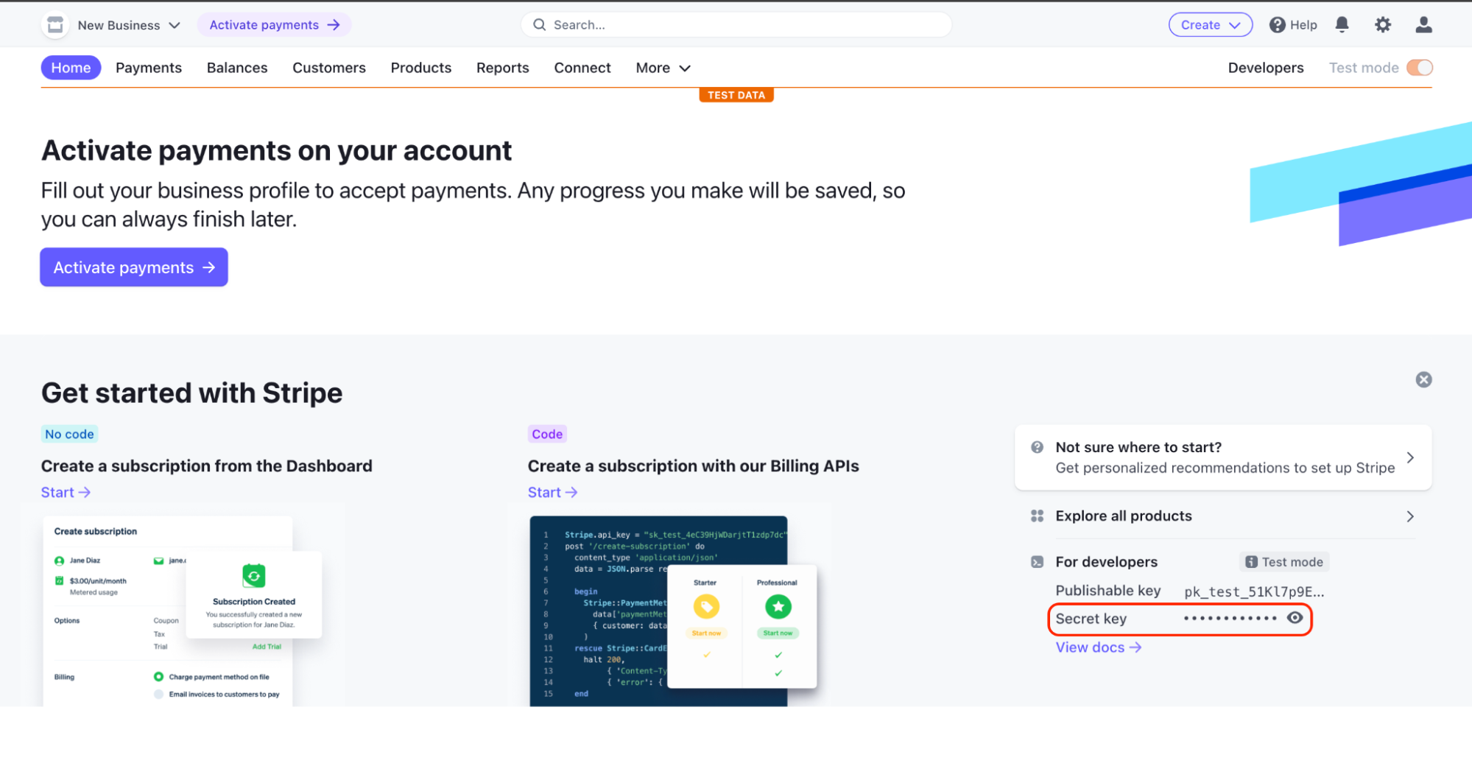Click the hidden Secret key dots

(1230, 619)
